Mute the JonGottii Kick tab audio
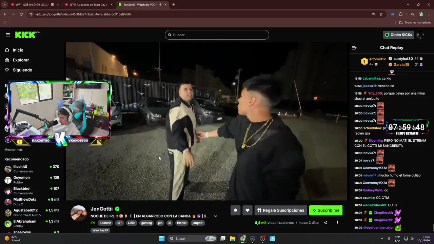The width and height of the screenshot is (434, 244). 160,5
